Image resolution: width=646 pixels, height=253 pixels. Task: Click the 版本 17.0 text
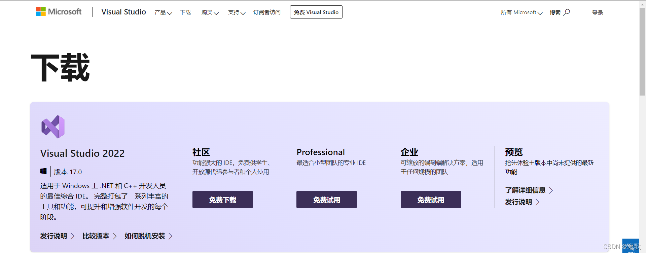click(x=68, y=172)
